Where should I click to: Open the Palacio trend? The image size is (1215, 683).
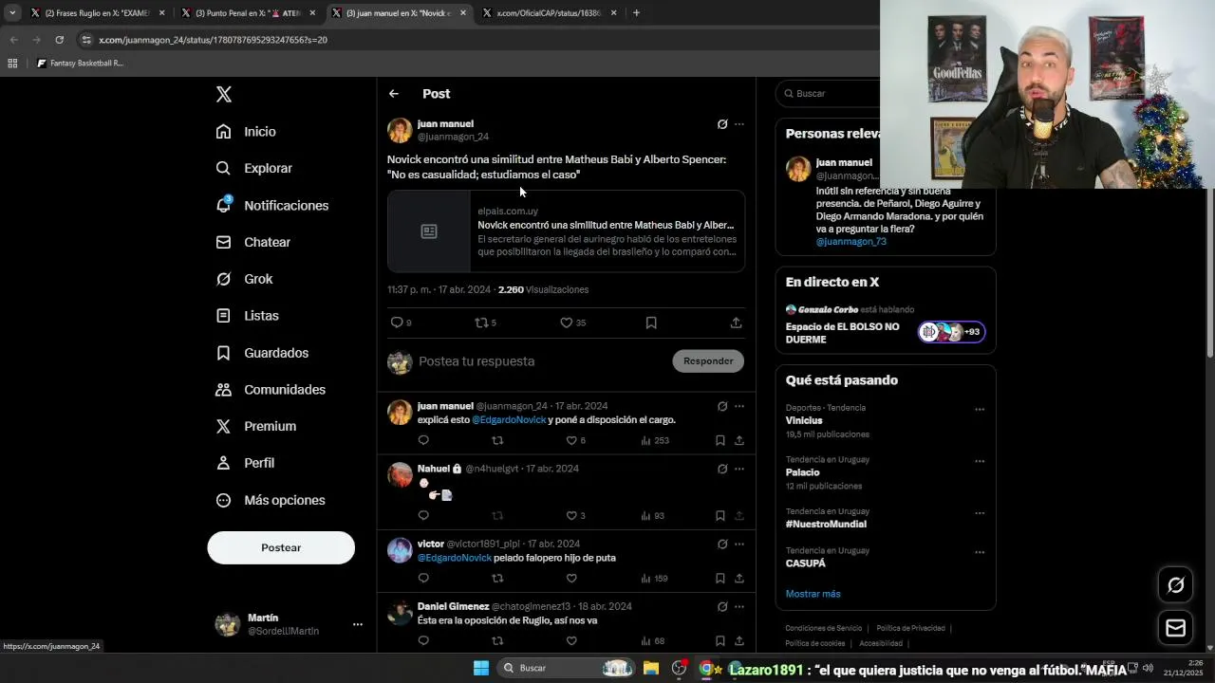[x=802, y=472]
